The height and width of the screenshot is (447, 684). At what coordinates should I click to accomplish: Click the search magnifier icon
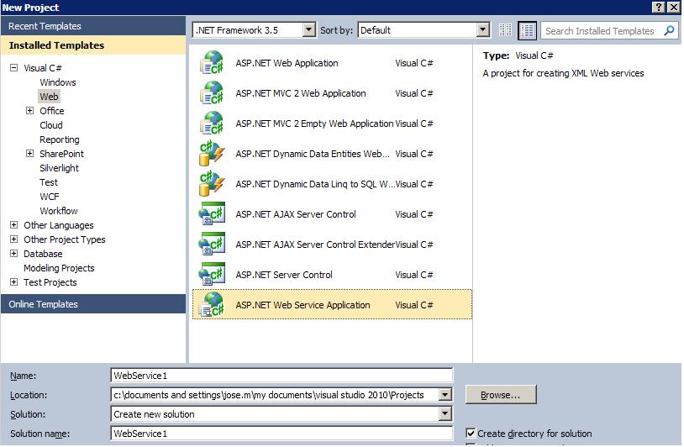coord(669,30)
